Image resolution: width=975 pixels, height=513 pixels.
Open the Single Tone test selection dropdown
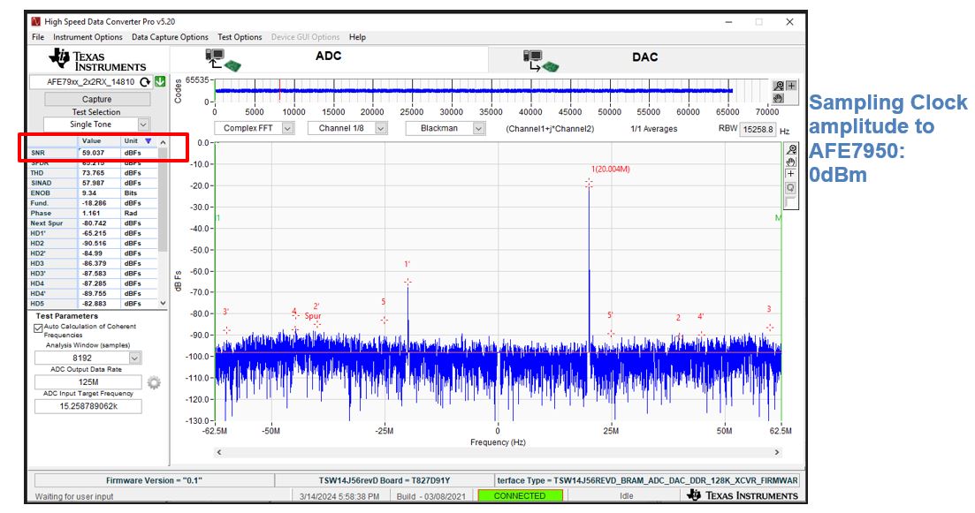pos(143,125)
